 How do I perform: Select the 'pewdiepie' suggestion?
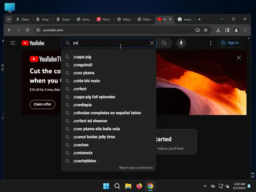coord(108,105)
